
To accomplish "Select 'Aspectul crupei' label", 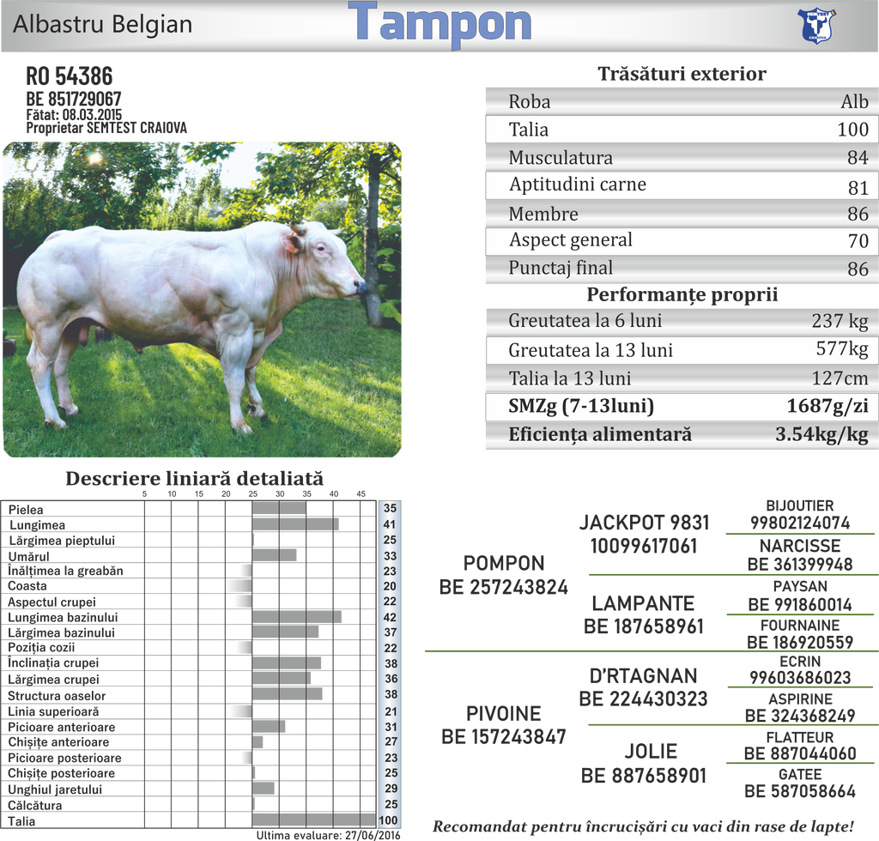I will [52, 602].
